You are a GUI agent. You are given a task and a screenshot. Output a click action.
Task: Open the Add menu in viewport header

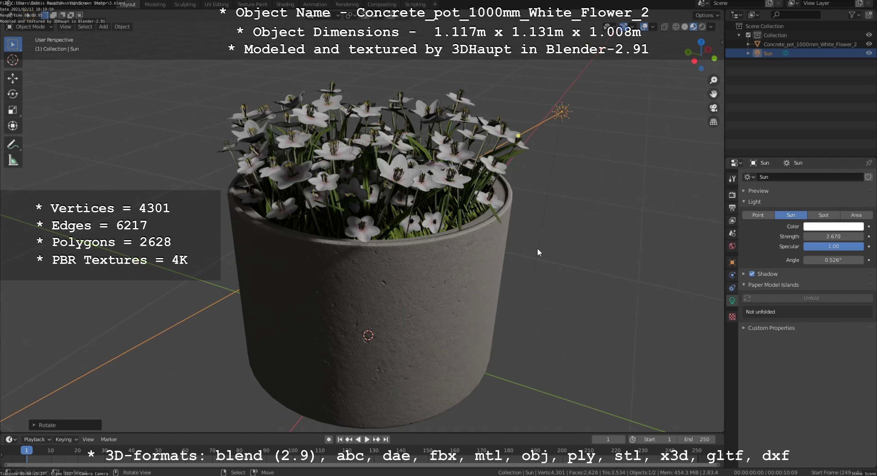103,26
